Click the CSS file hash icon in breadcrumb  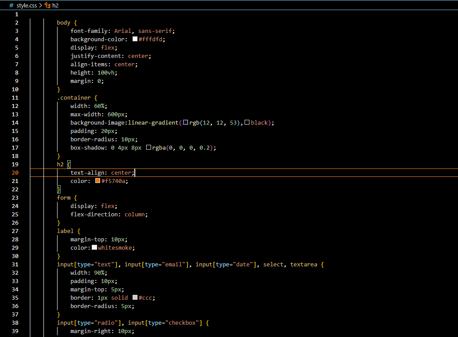click(11, 6)
